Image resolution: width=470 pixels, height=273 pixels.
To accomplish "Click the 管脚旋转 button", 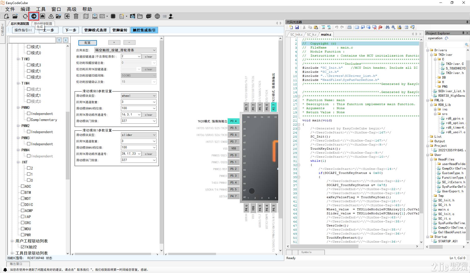I will [x=120, y=30].
